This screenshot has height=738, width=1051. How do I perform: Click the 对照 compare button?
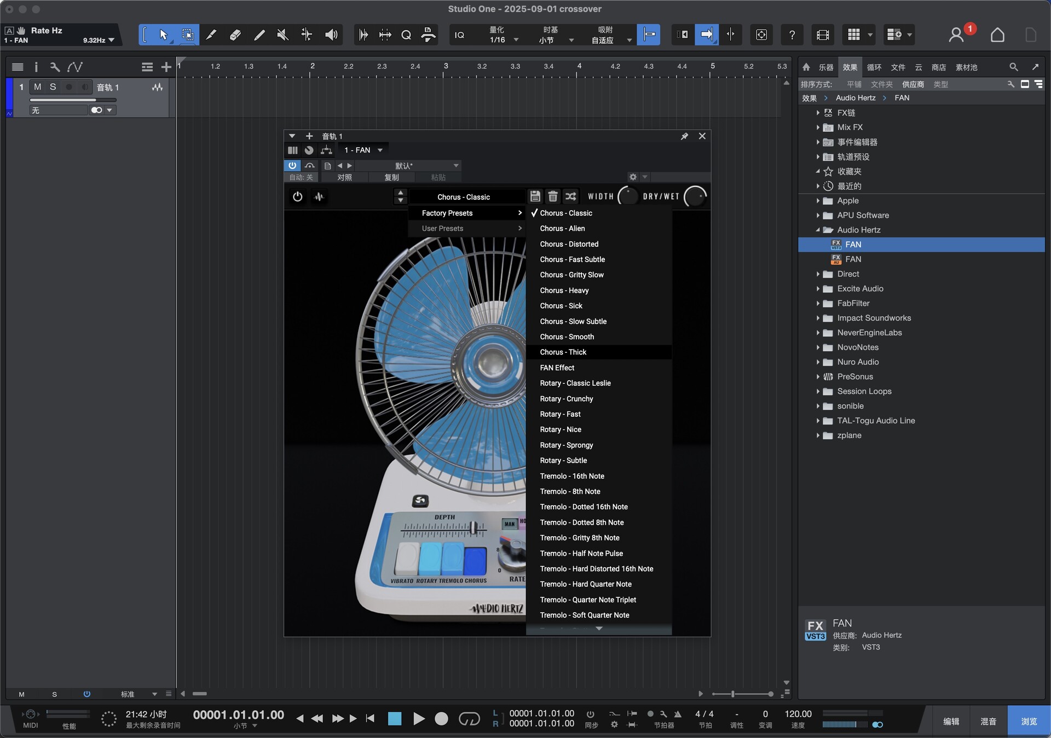pyautogui.click(x=344, y=177)
